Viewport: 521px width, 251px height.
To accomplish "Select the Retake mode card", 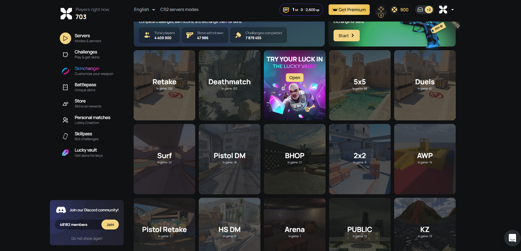I will [x=164, y=85].
